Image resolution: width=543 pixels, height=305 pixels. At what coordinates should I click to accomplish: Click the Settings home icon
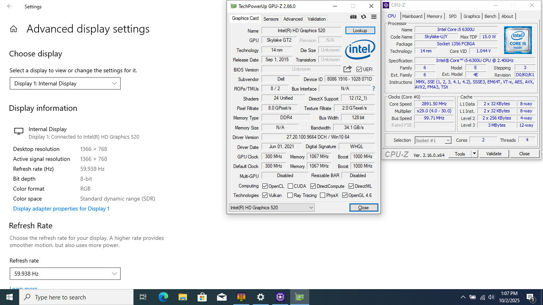(14, 29)
